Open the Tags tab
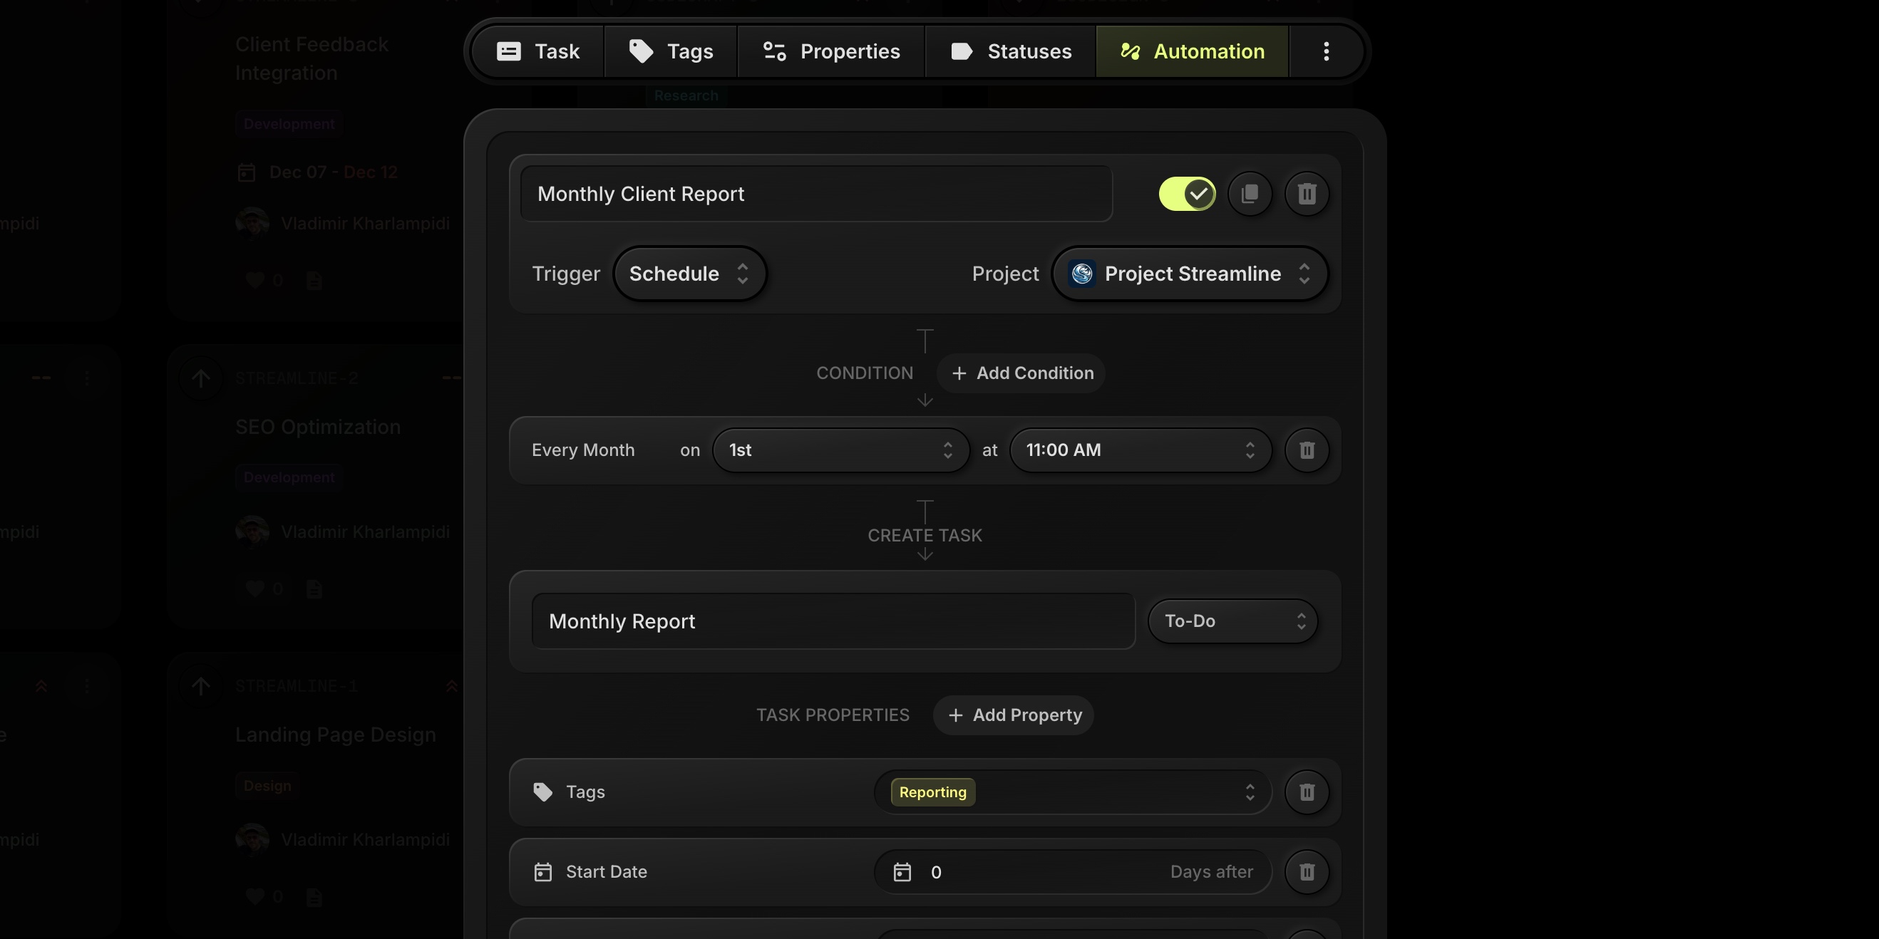This screenshot has height=939, width=1879. click(x=670, y=52)
